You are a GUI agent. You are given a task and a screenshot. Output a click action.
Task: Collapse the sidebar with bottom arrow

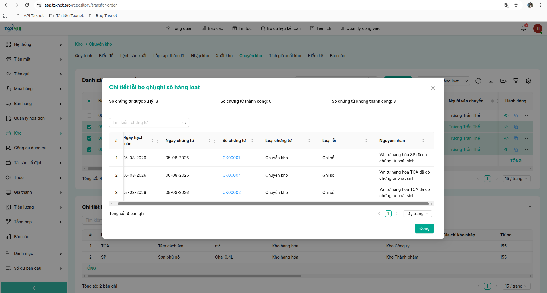pyautogui.click(x=34, y=287)
